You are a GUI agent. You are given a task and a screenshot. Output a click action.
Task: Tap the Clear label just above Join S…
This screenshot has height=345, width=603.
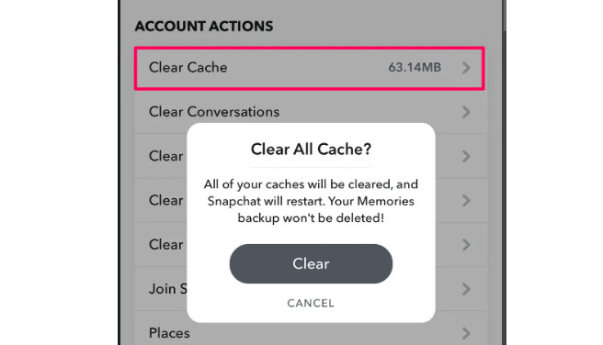pos(165,245)
